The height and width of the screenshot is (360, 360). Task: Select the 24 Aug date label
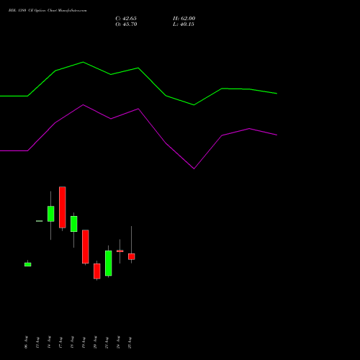[118, 342]
